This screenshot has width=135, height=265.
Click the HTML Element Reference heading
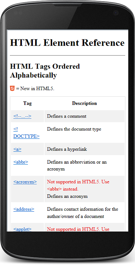tap(67, 43)
